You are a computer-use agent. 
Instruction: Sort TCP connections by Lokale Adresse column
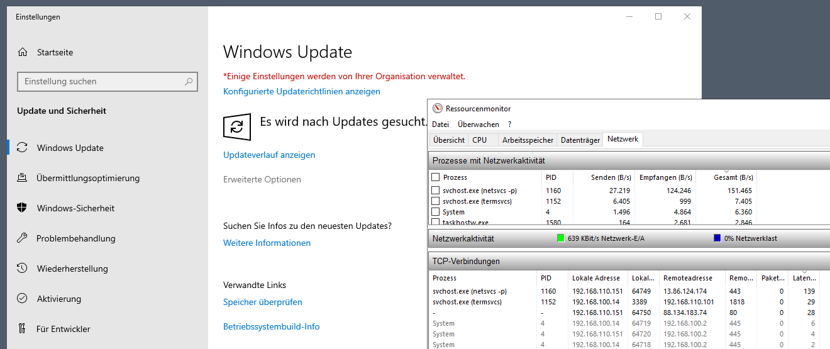pos(598,278)
